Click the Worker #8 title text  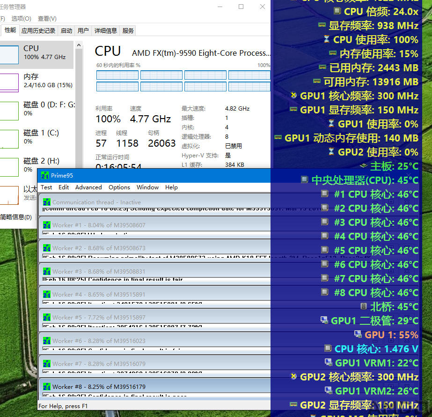[99, 387]
